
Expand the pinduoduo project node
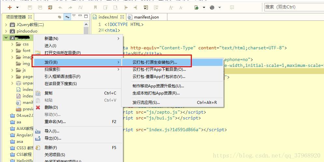[6, 31]
